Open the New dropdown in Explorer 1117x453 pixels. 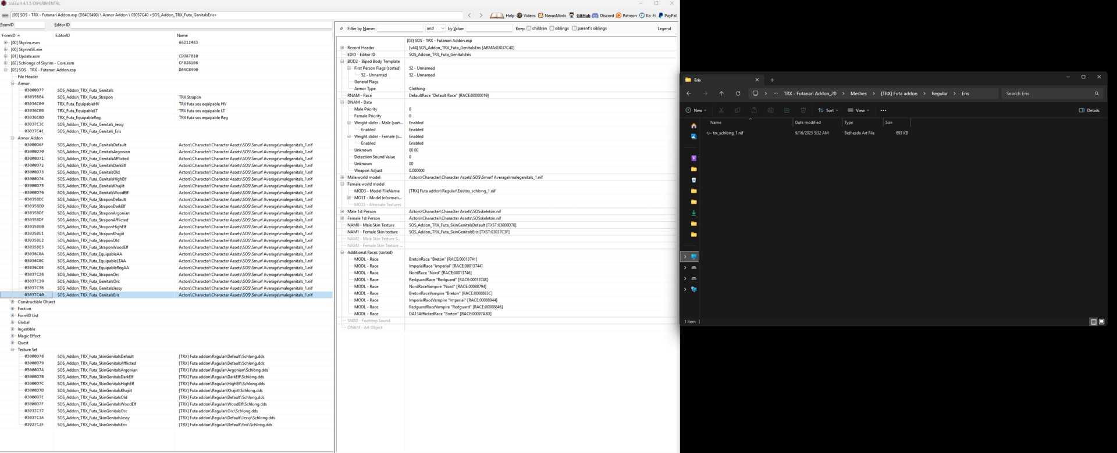696,110
